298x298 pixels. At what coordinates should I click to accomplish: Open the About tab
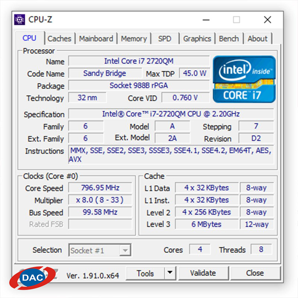257,39
